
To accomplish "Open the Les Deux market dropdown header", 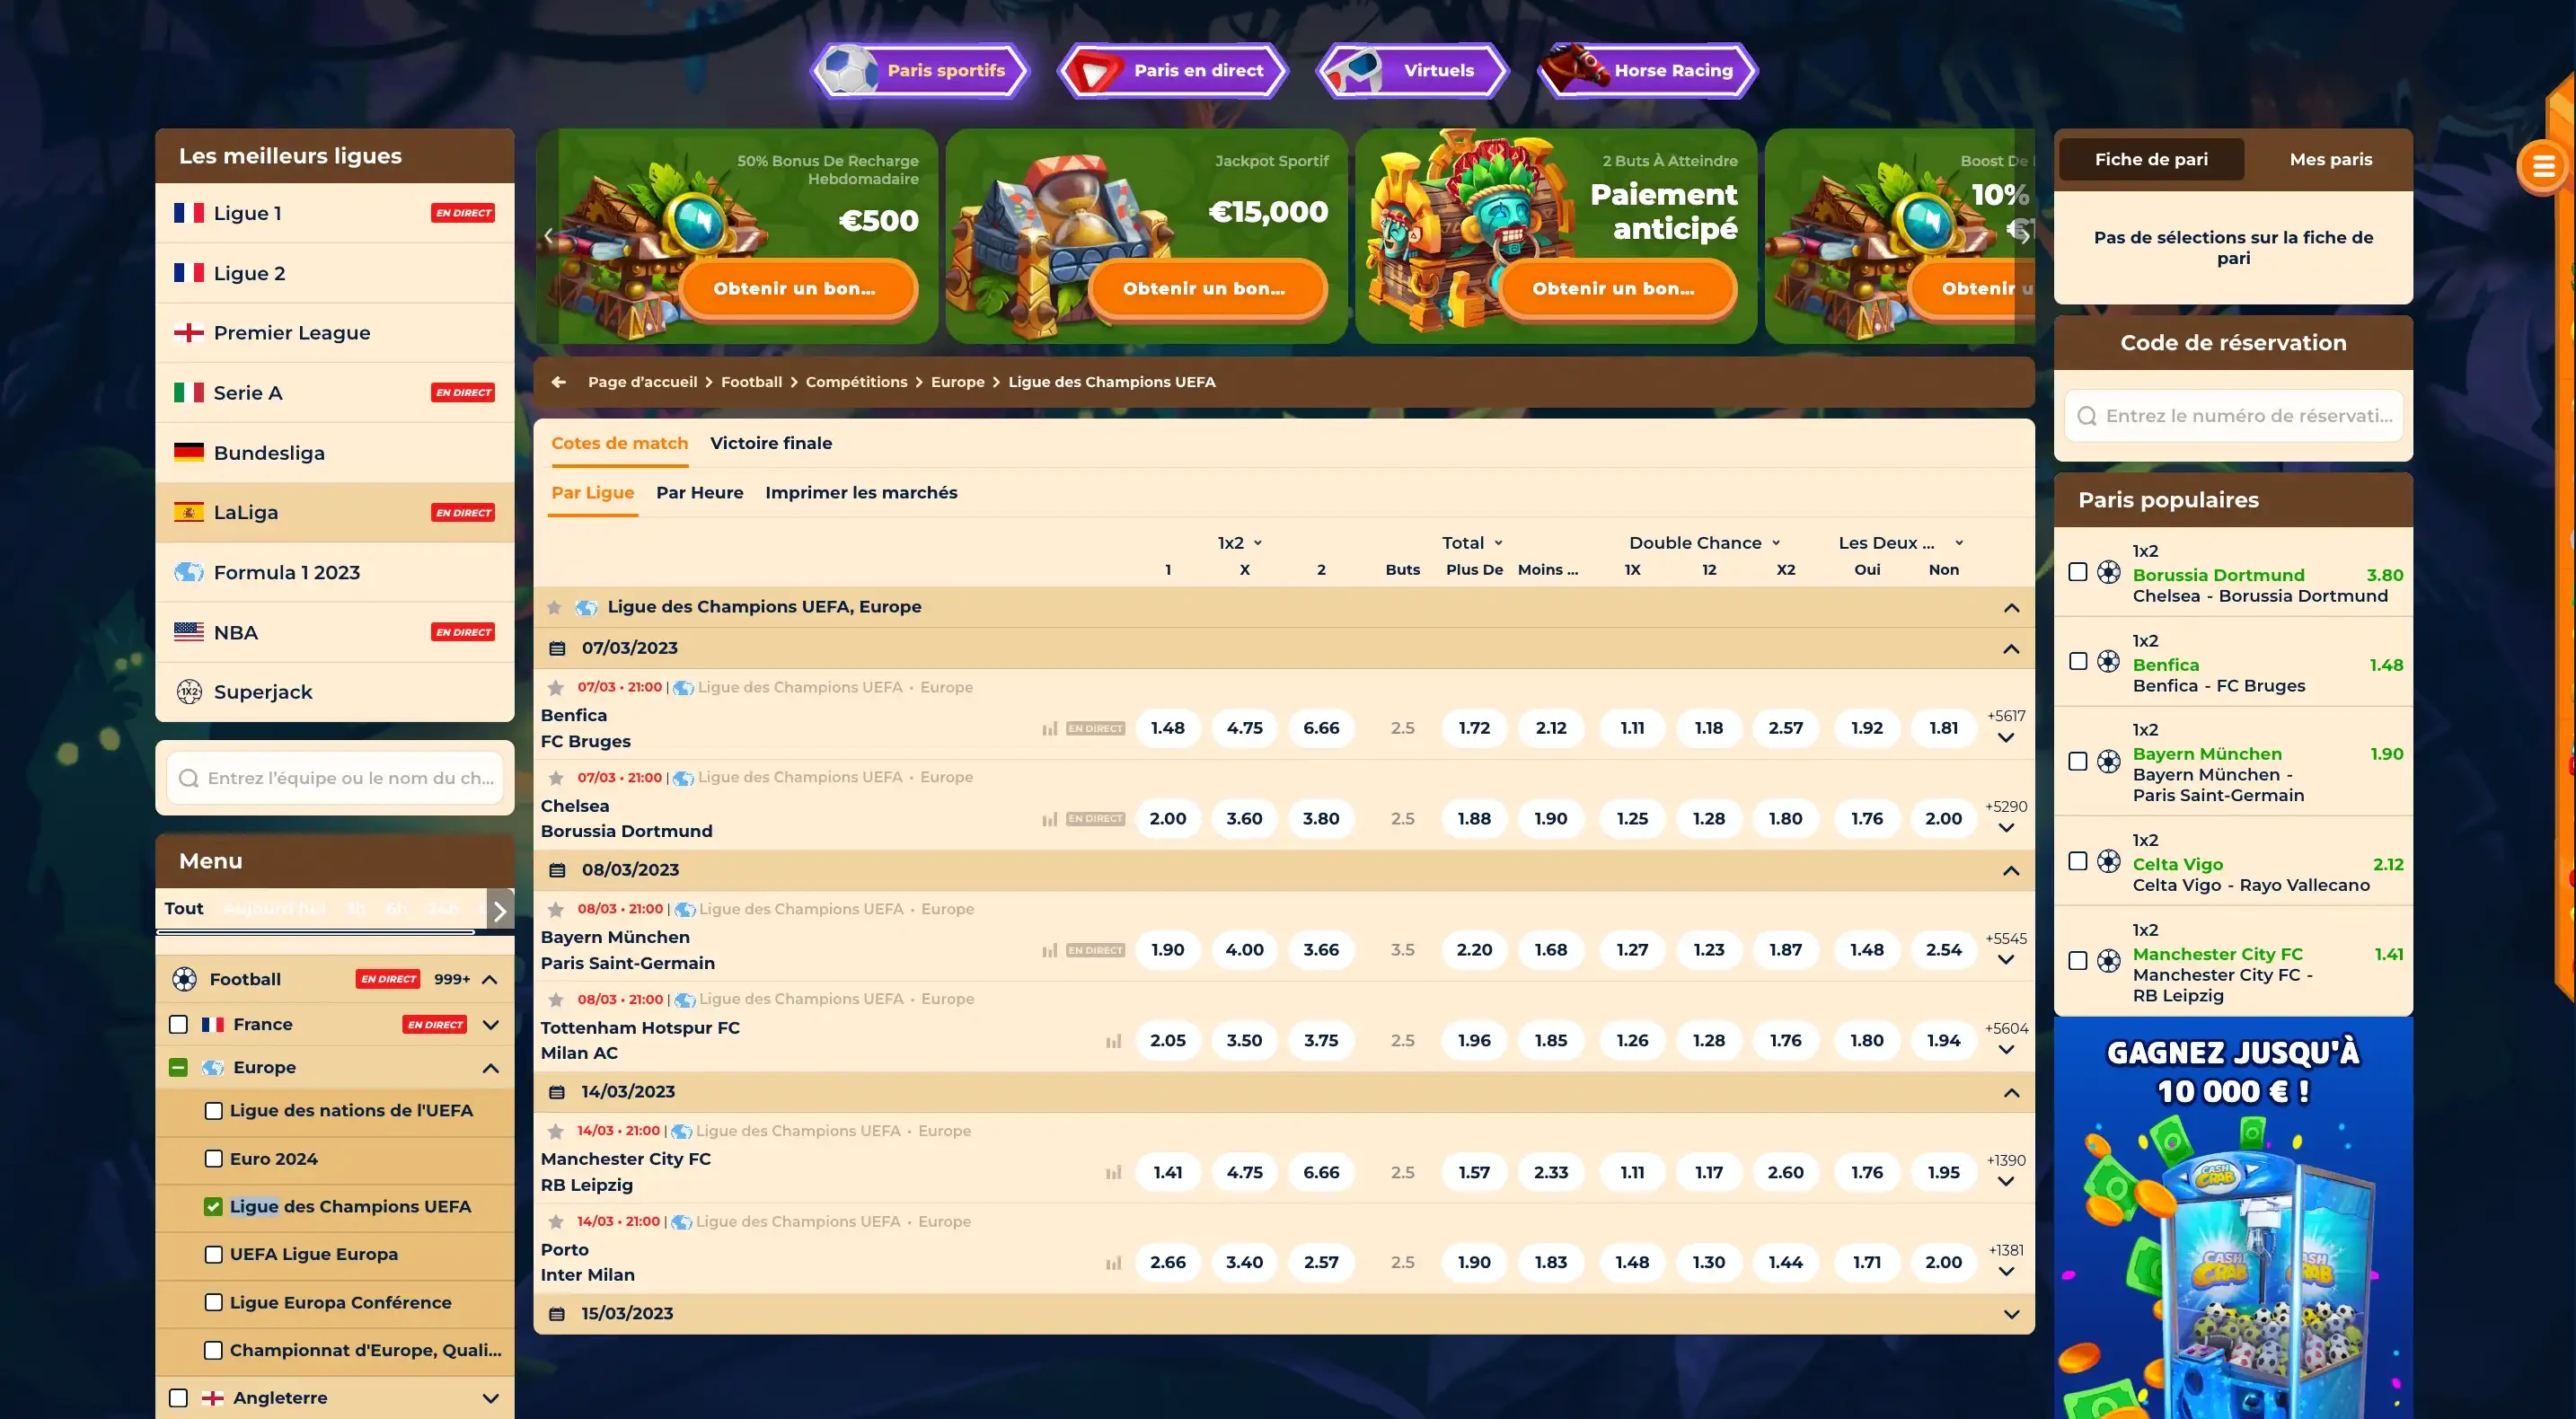I will 1901,543.
